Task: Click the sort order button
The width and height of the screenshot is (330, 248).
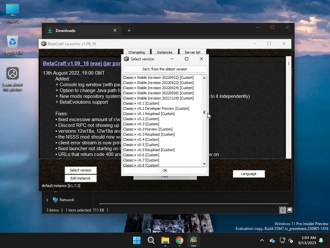Action: click(x=165, y=69)
